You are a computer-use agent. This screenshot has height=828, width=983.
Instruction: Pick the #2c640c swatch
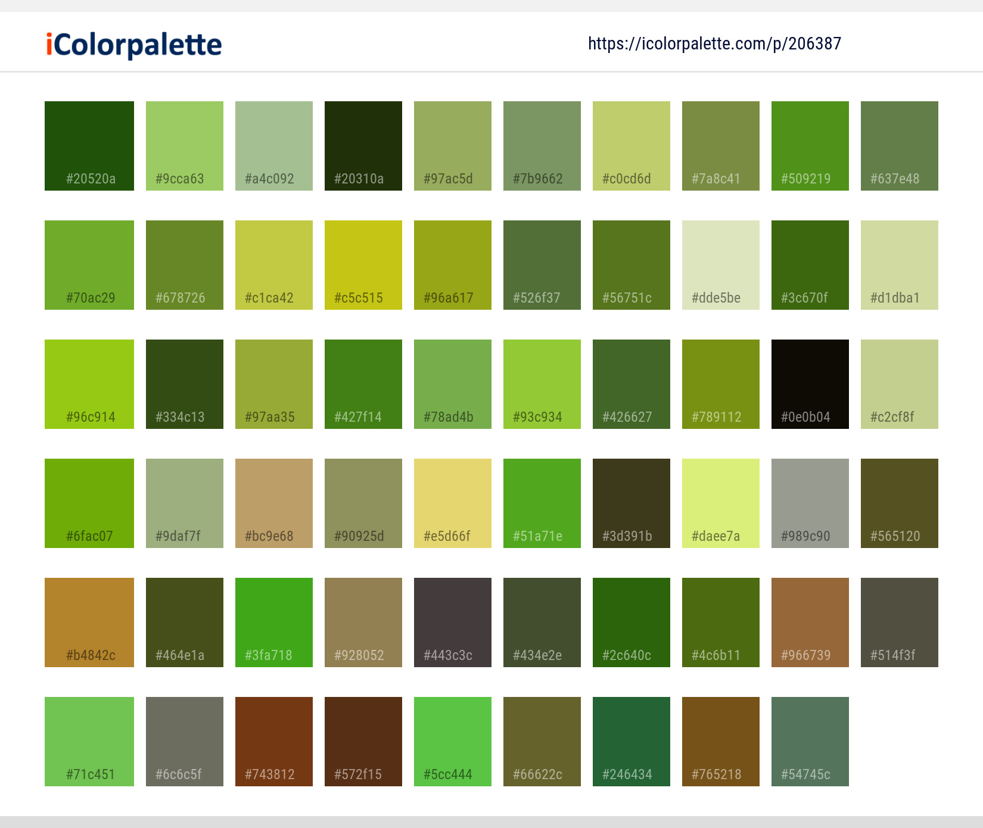point(632,622)
